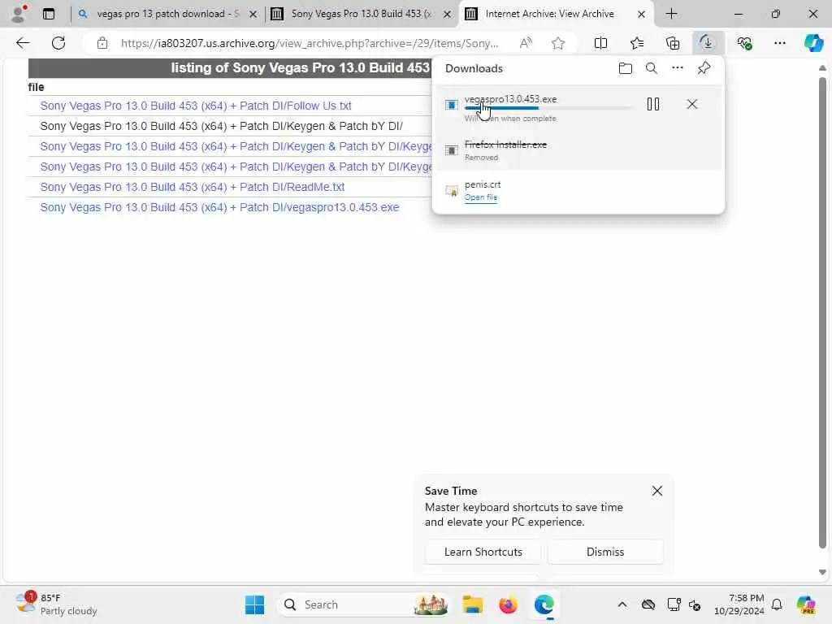Click Microsoft Edge taskbar icon
Screen dimensions: 832x624
tap(544, 604)
